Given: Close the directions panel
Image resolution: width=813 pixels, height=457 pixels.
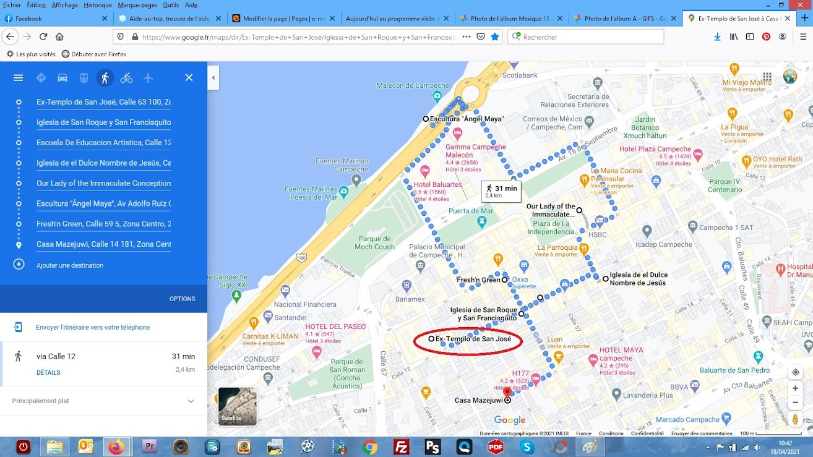Looking at the screenshot, I should point(189,78).
